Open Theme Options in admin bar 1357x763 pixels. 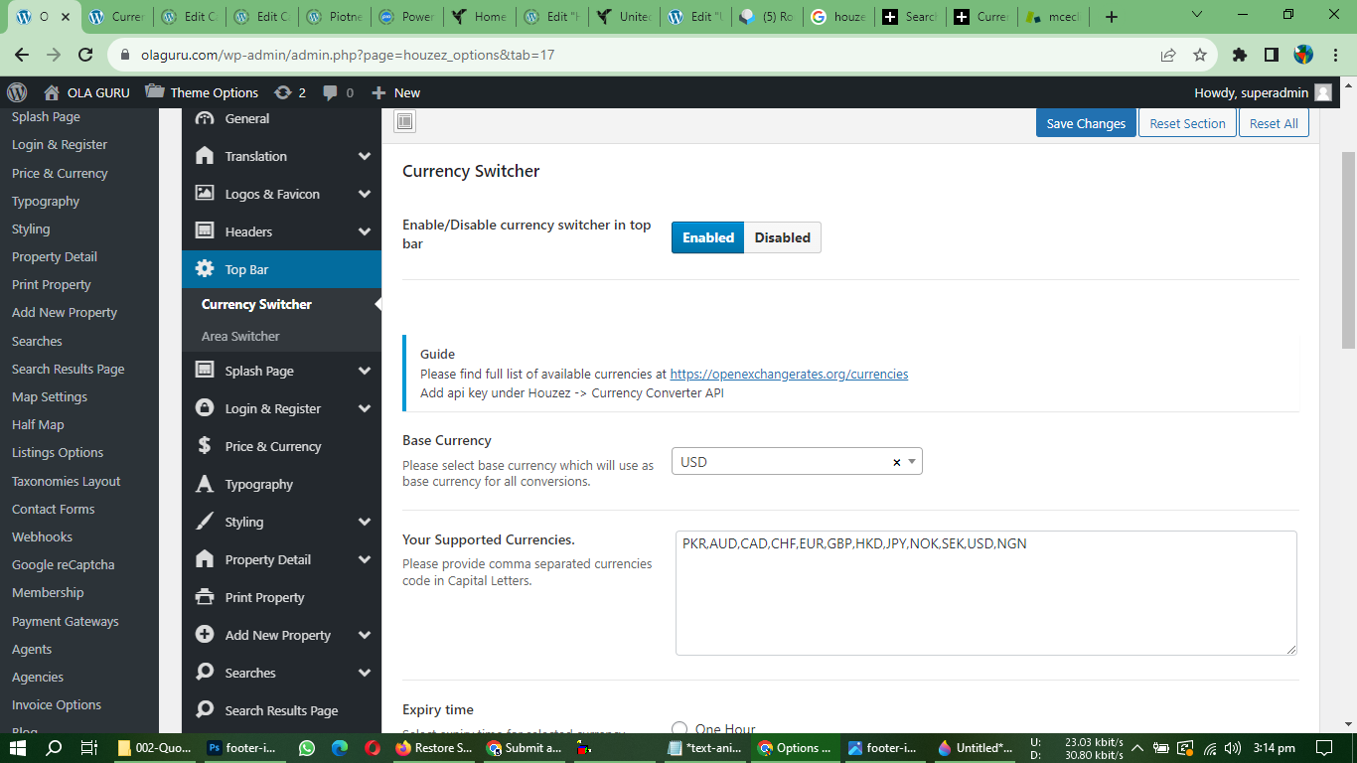(202, 92)
